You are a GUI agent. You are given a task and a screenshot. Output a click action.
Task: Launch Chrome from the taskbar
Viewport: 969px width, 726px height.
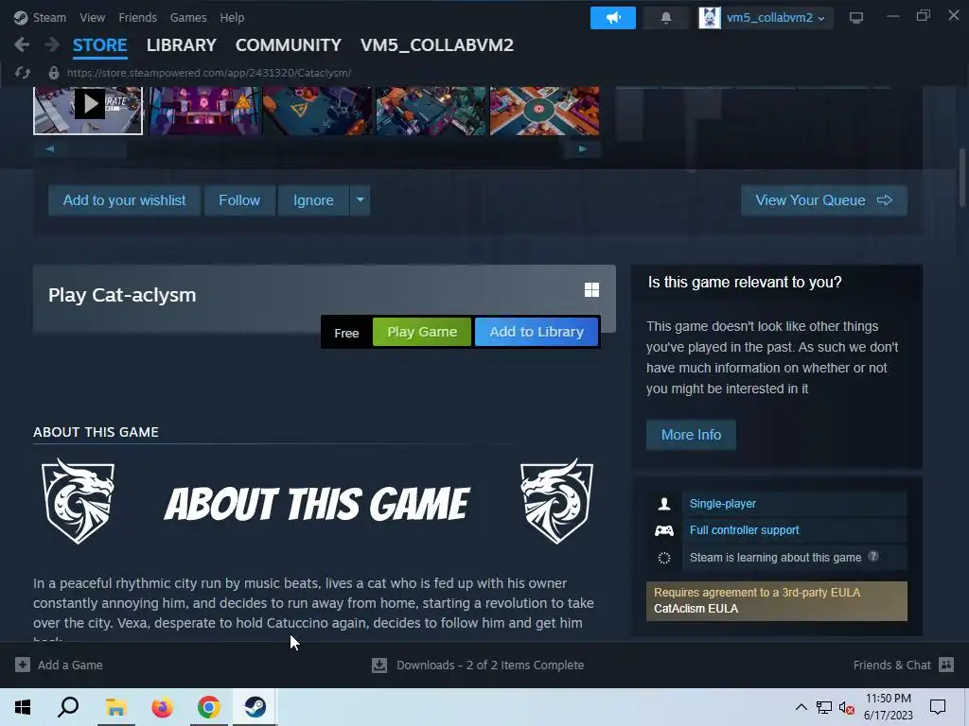pos(209,707)
